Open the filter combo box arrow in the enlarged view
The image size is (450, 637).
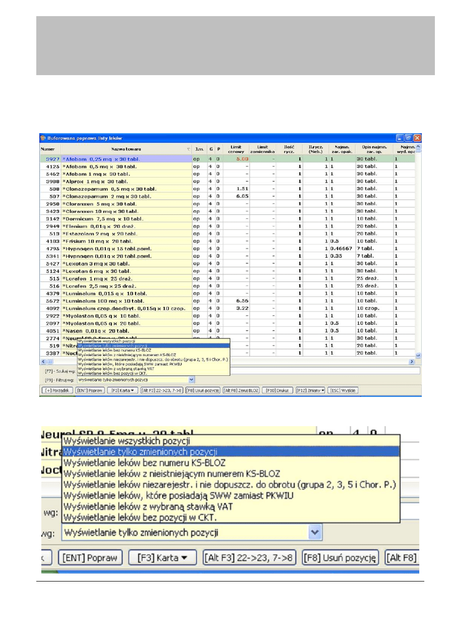(x=315, y=532)
